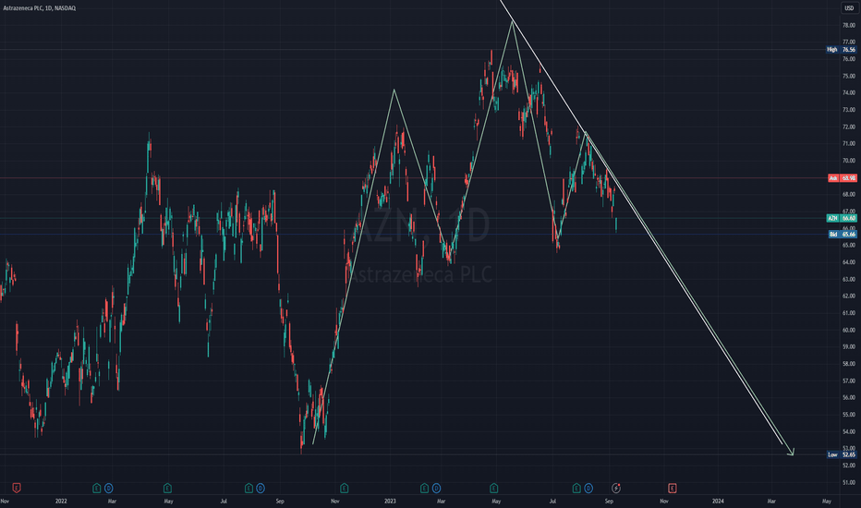The width and height of the screenshot is (861, 508).
Task: Click the AZN 66.60 last price label
Action: [x=842, y=218]
